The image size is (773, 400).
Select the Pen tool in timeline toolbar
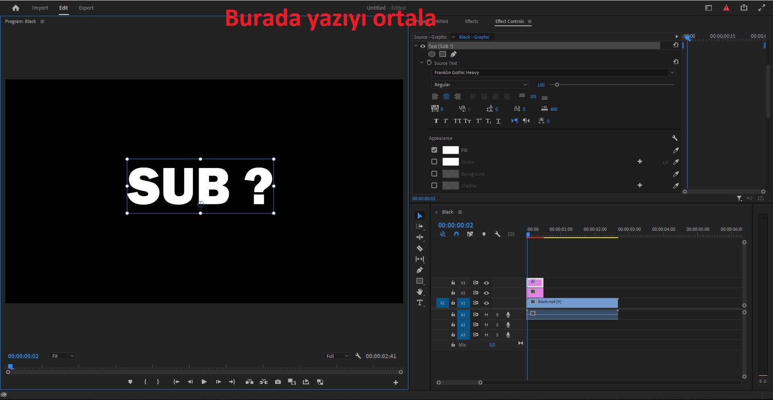tap(420, 270)
